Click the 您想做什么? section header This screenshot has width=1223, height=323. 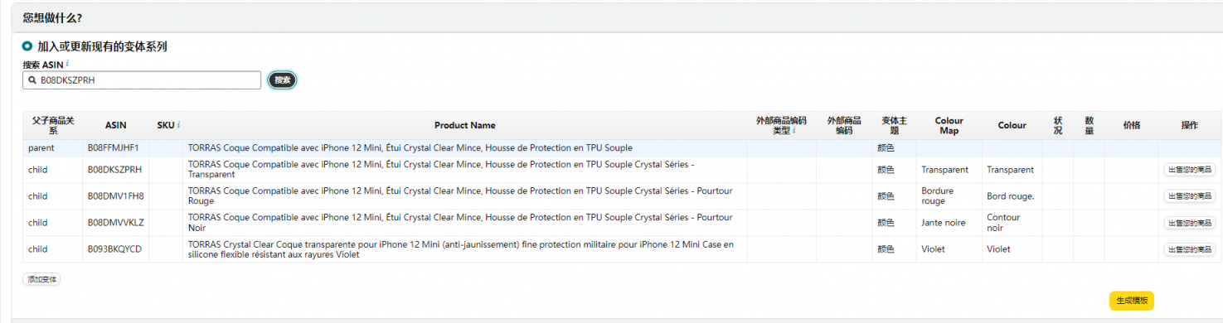point(52,17)
